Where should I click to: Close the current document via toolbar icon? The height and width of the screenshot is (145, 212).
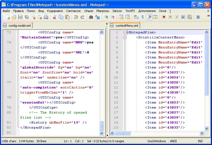[x=33, y=17]
